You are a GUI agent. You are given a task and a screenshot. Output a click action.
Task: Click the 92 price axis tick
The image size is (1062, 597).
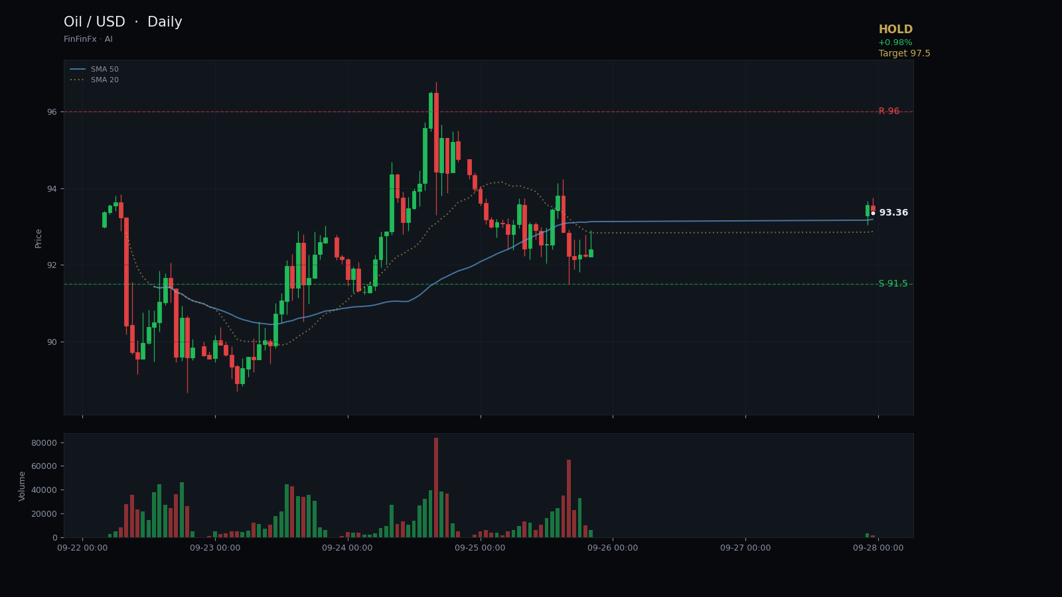[52, 265]
